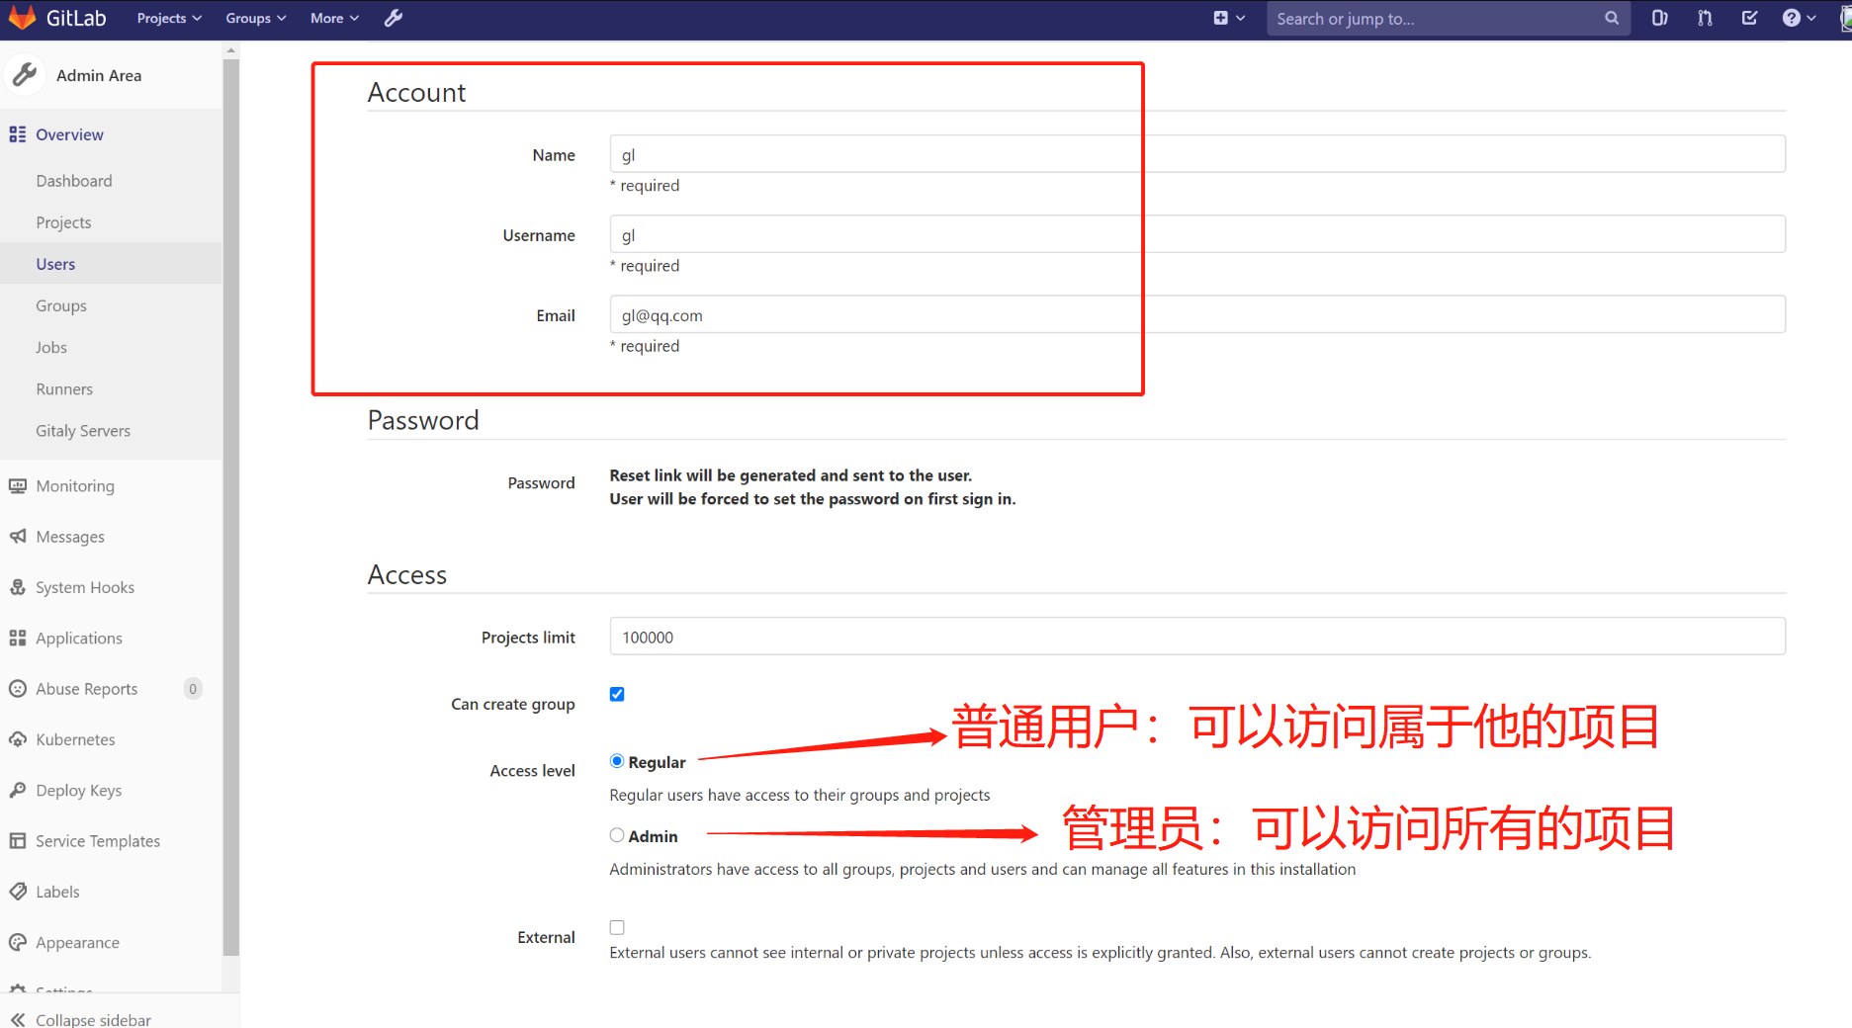Select the Admin access level radio
Viewport: 1852px width, 1028px height.
pos(617,835)
